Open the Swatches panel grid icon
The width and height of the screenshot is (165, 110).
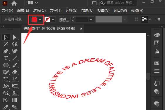(x=157, y=63)
